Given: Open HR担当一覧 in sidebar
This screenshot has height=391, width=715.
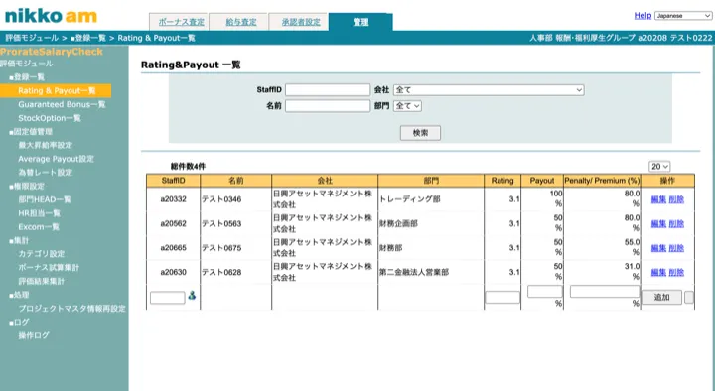Looking at the screenshot, I should point(39,213).
